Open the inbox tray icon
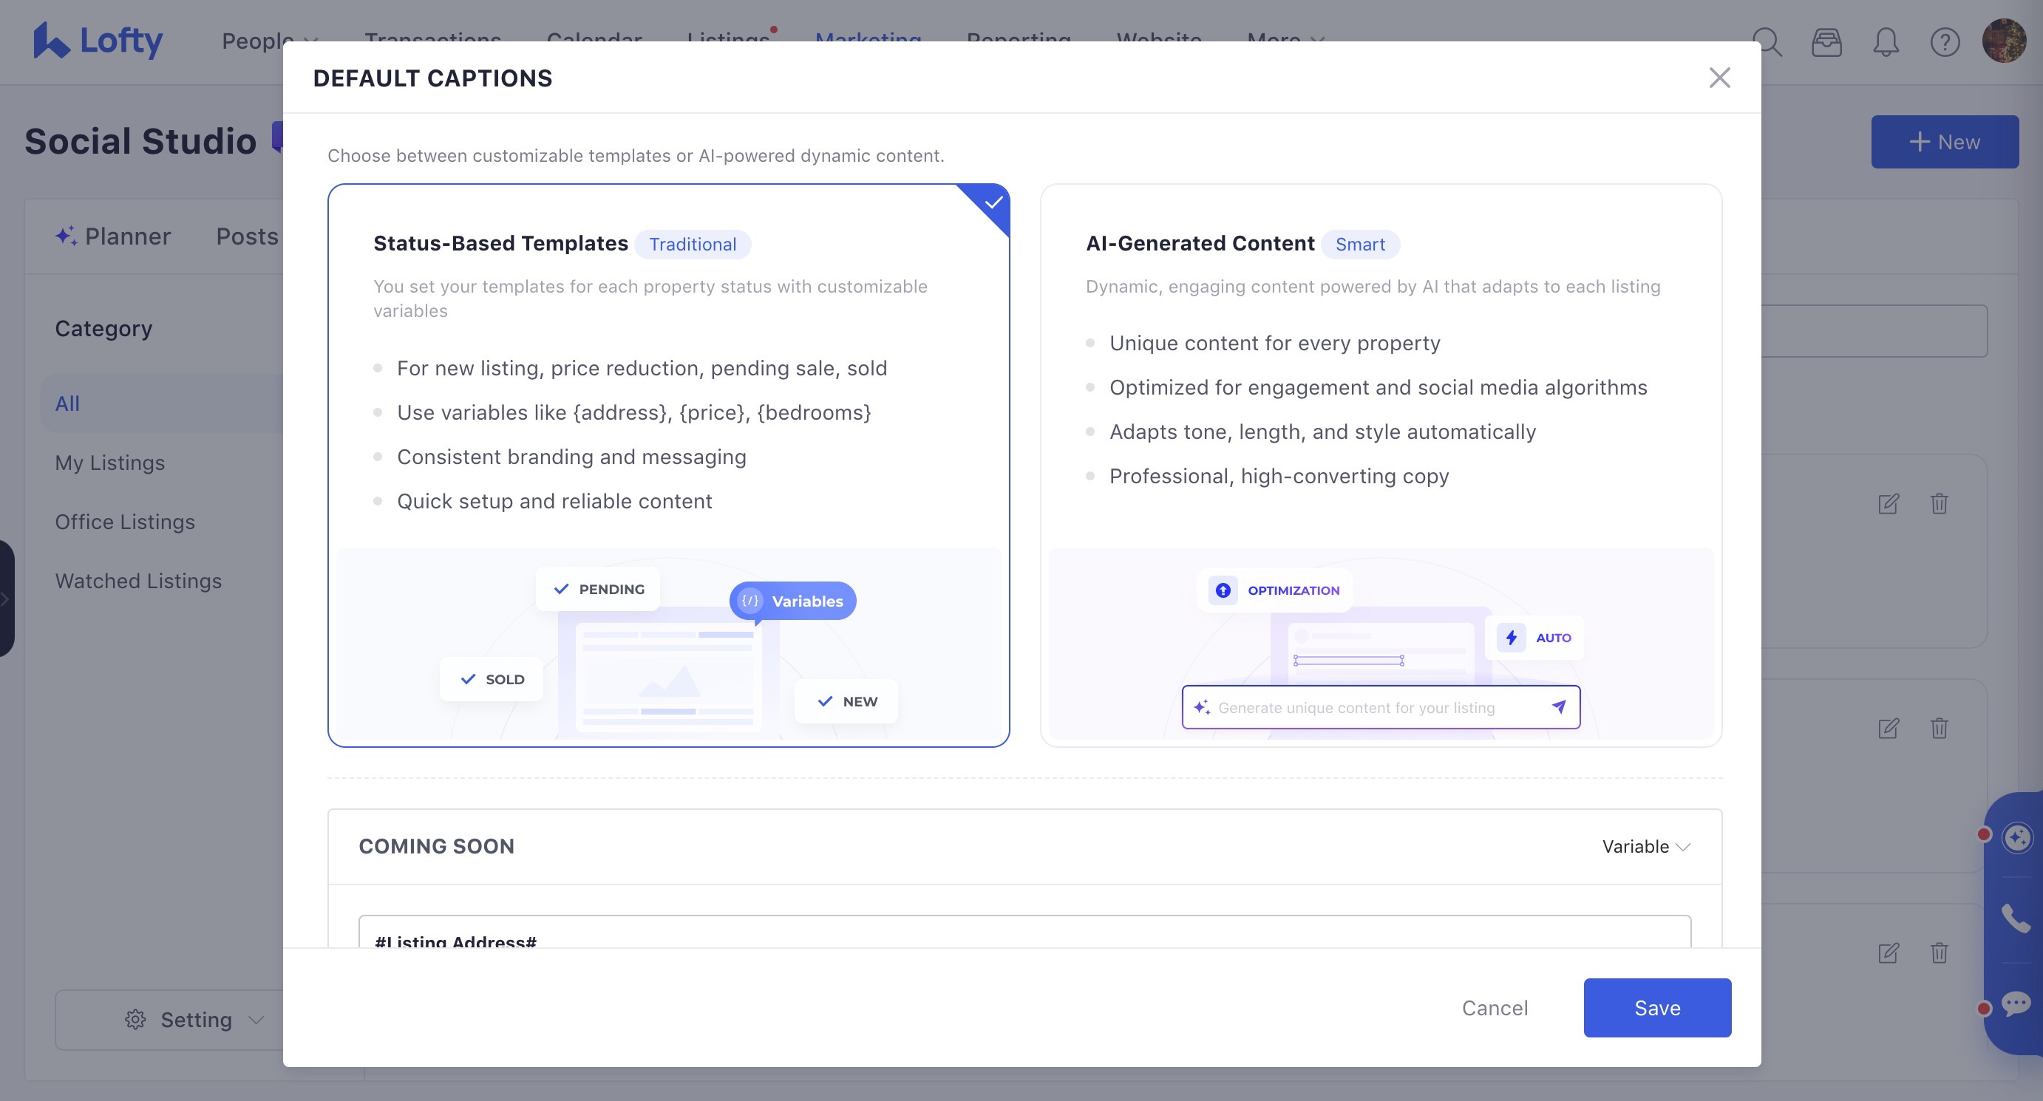Screen dimensions: 2043x1101 [x=1826, y=42]
